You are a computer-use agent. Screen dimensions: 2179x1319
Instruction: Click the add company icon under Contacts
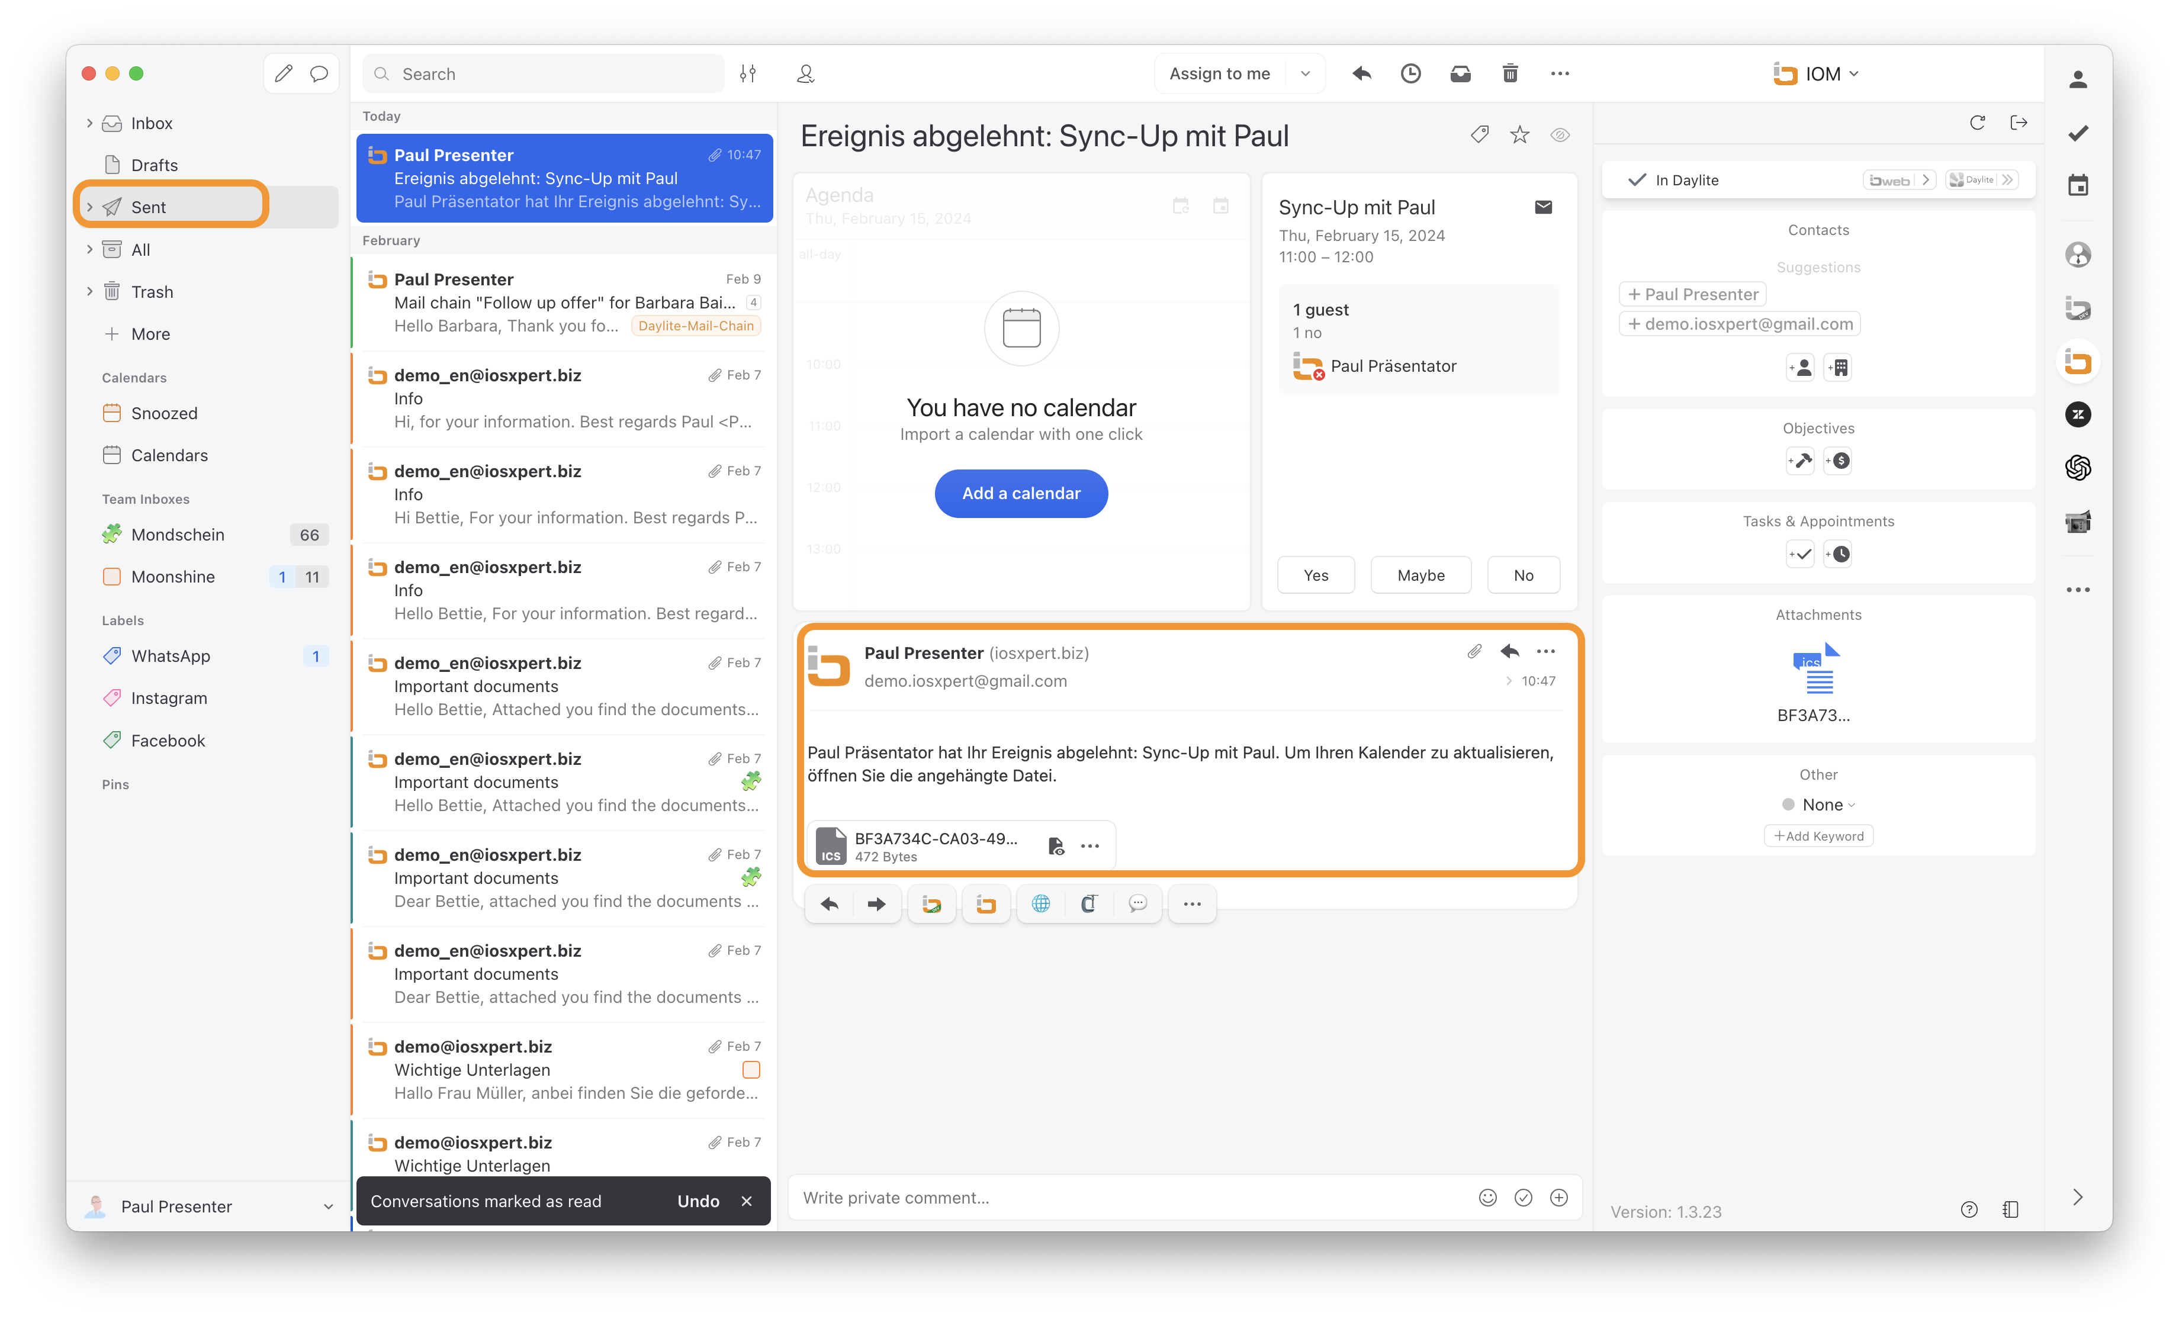pyautogui.click(x=1838, y=368)
